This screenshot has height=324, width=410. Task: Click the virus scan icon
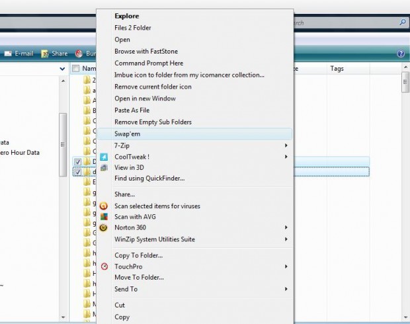pos(103,206)
